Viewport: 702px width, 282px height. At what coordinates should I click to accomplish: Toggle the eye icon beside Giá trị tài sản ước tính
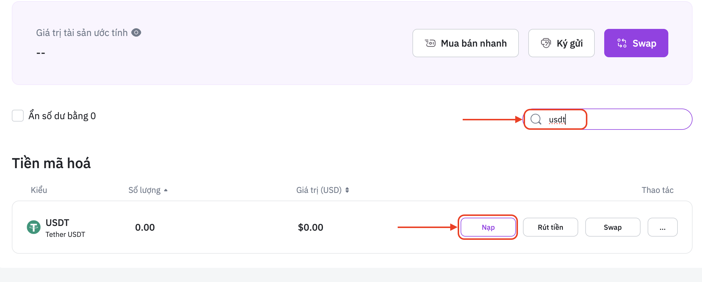(x=136, y=33)
